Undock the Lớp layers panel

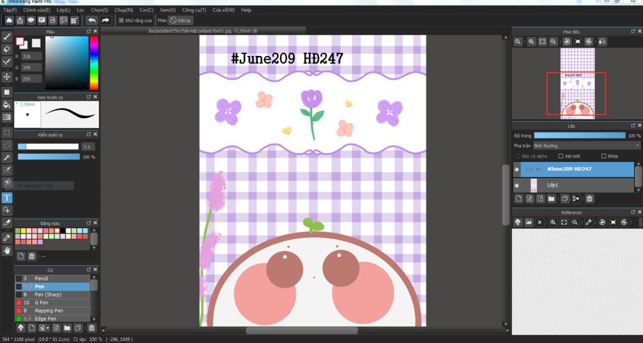pos(634,126)
